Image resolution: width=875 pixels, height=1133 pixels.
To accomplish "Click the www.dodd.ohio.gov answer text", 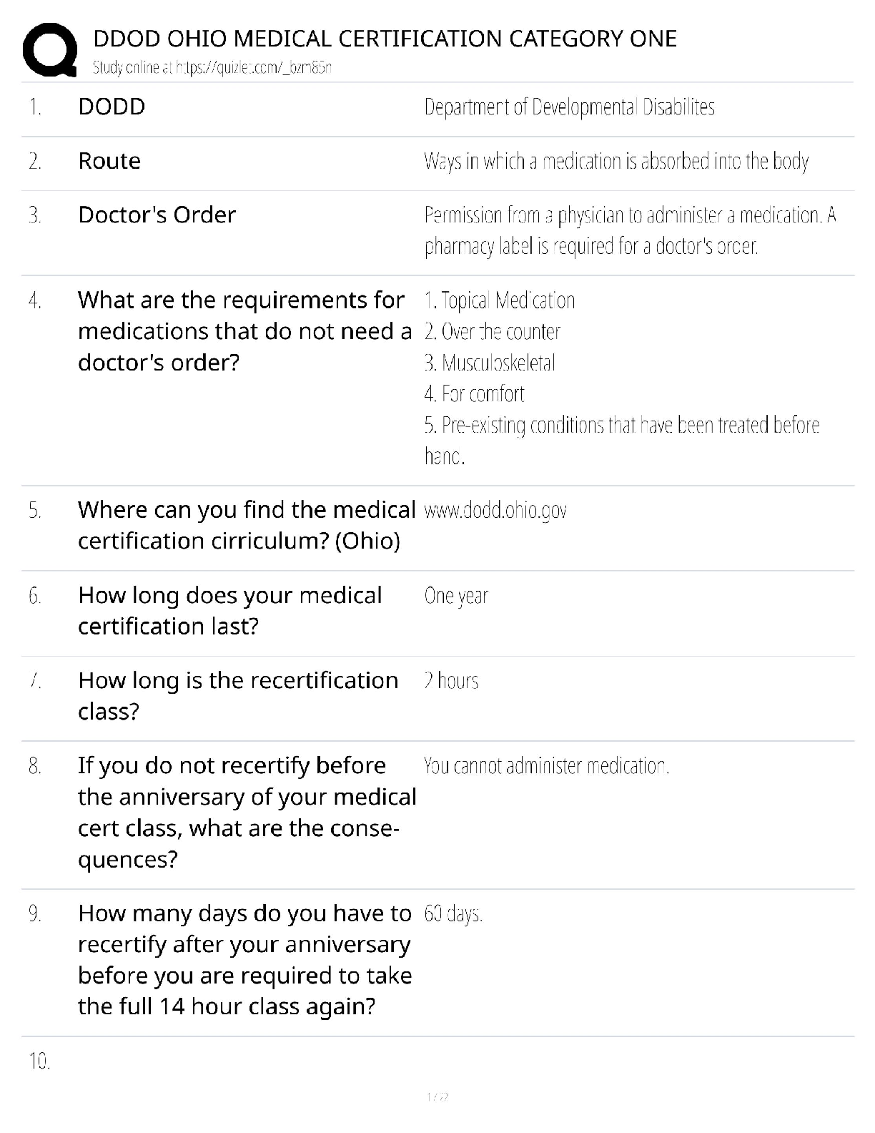I will 495,511.
